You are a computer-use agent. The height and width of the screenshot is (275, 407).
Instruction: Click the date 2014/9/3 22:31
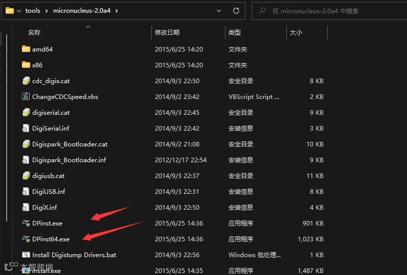(x=177, y=192)
